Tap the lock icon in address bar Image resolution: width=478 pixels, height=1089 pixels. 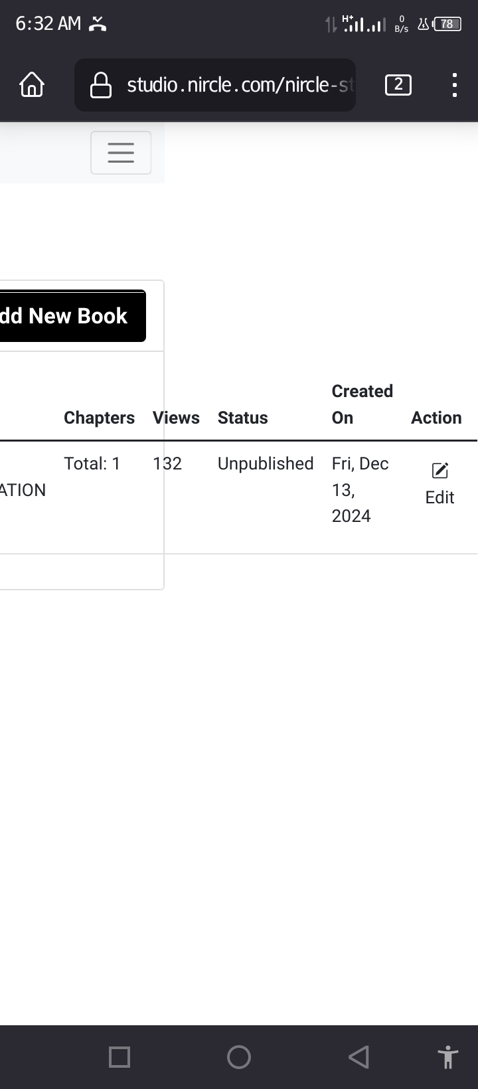point(100,85)
